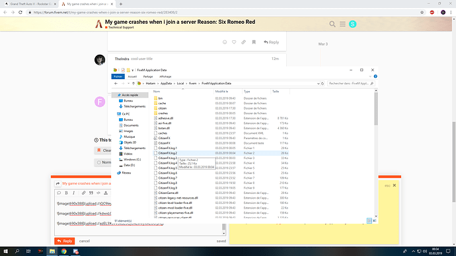Open the Accueil ribbon tab
This screenshot has width=456, height=256.
pyautogui.click(x=132, y=77)
